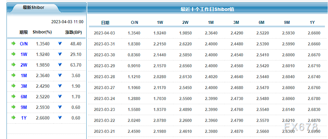Click the 期限 column label

click(24, 32)
